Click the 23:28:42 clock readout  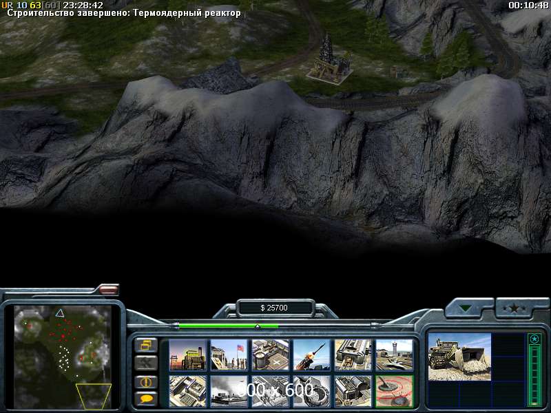tap(83, 5)
